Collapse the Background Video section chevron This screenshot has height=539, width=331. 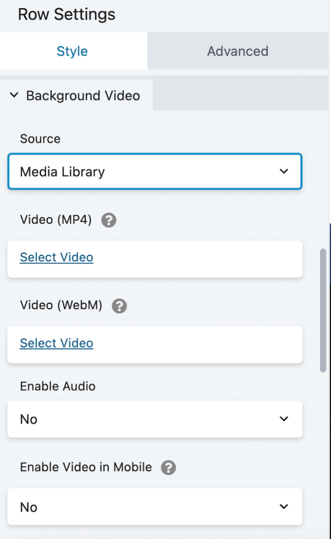tap(14, 95)
